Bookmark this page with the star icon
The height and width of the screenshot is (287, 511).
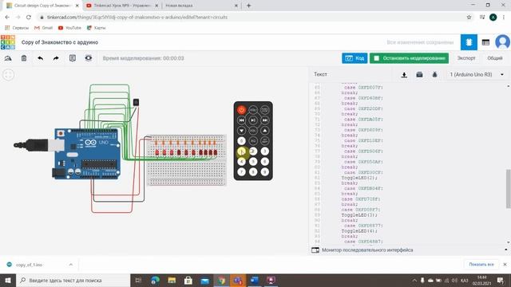469,18
